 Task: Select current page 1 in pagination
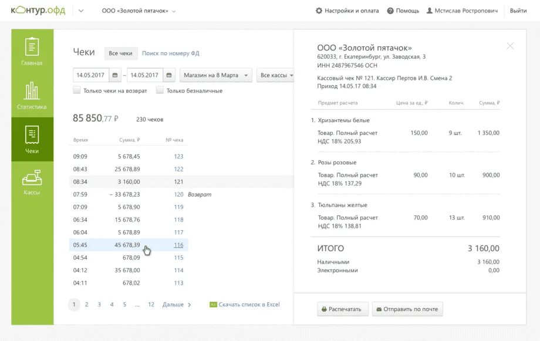74,305
